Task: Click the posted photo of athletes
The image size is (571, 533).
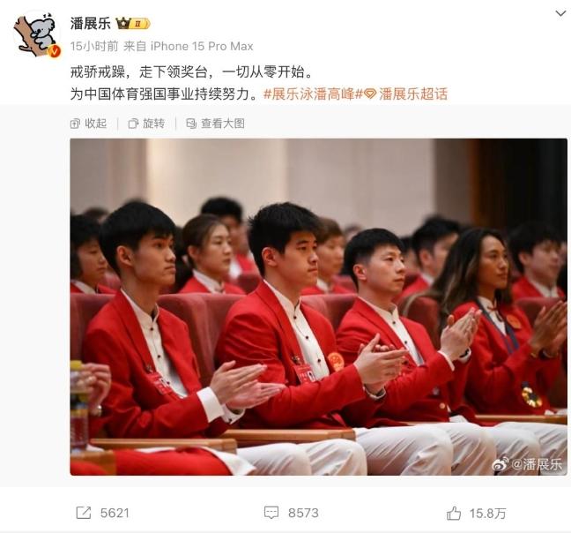Action: tap(319, 306)
